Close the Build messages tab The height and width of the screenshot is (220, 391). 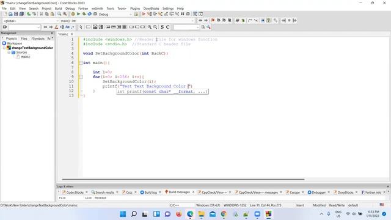[193, 192]
